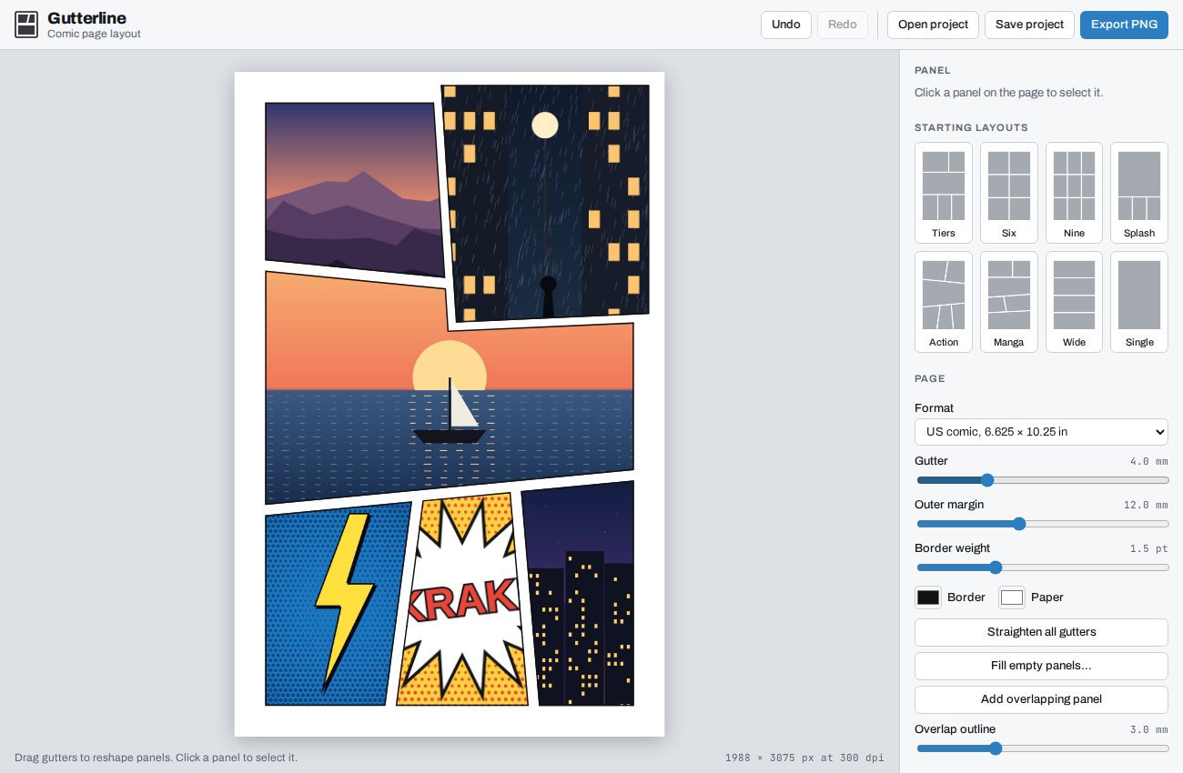
Task: Click the drag gutters hint text
Action: (156, 758)
